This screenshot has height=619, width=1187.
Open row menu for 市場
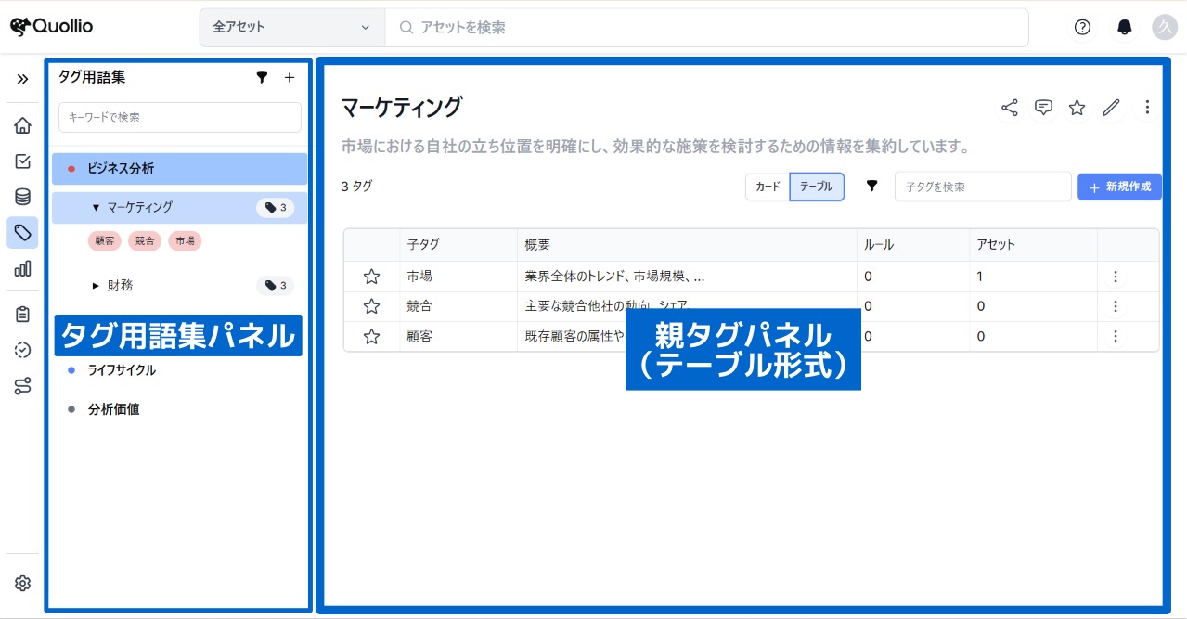1116,277
